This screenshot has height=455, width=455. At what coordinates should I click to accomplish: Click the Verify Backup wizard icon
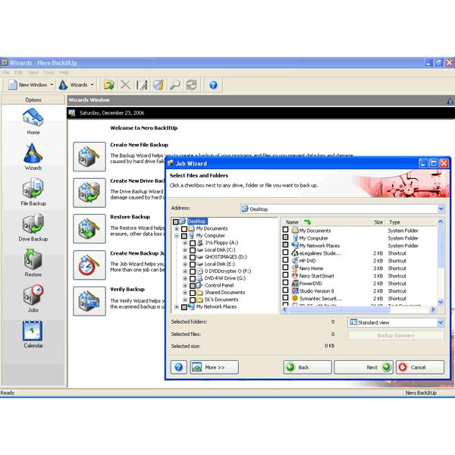coord(89,301)
